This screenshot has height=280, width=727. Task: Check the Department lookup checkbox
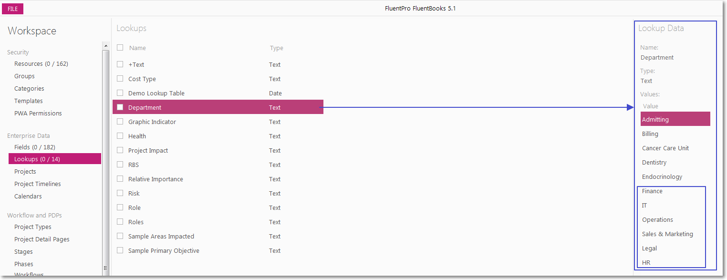point(120,107)
